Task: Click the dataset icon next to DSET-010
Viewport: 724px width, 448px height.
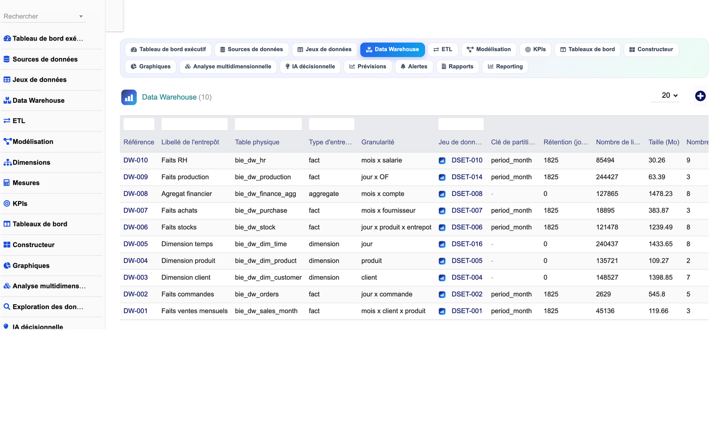Action: (442, 161)
